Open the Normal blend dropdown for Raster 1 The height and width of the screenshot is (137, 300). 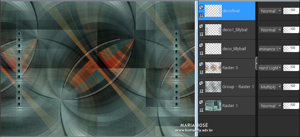click(270, 106)
